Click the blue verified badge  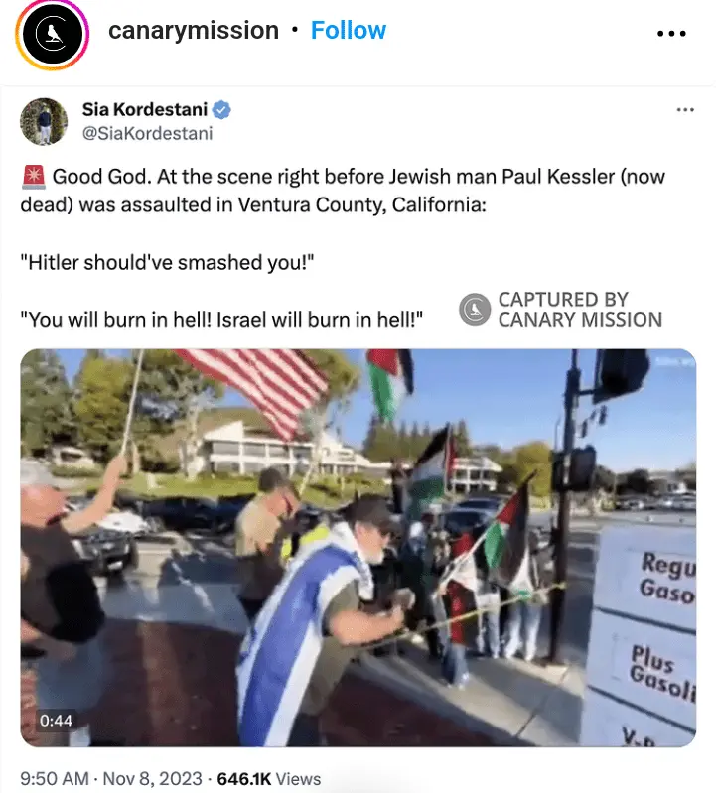(x=221, y=110)
